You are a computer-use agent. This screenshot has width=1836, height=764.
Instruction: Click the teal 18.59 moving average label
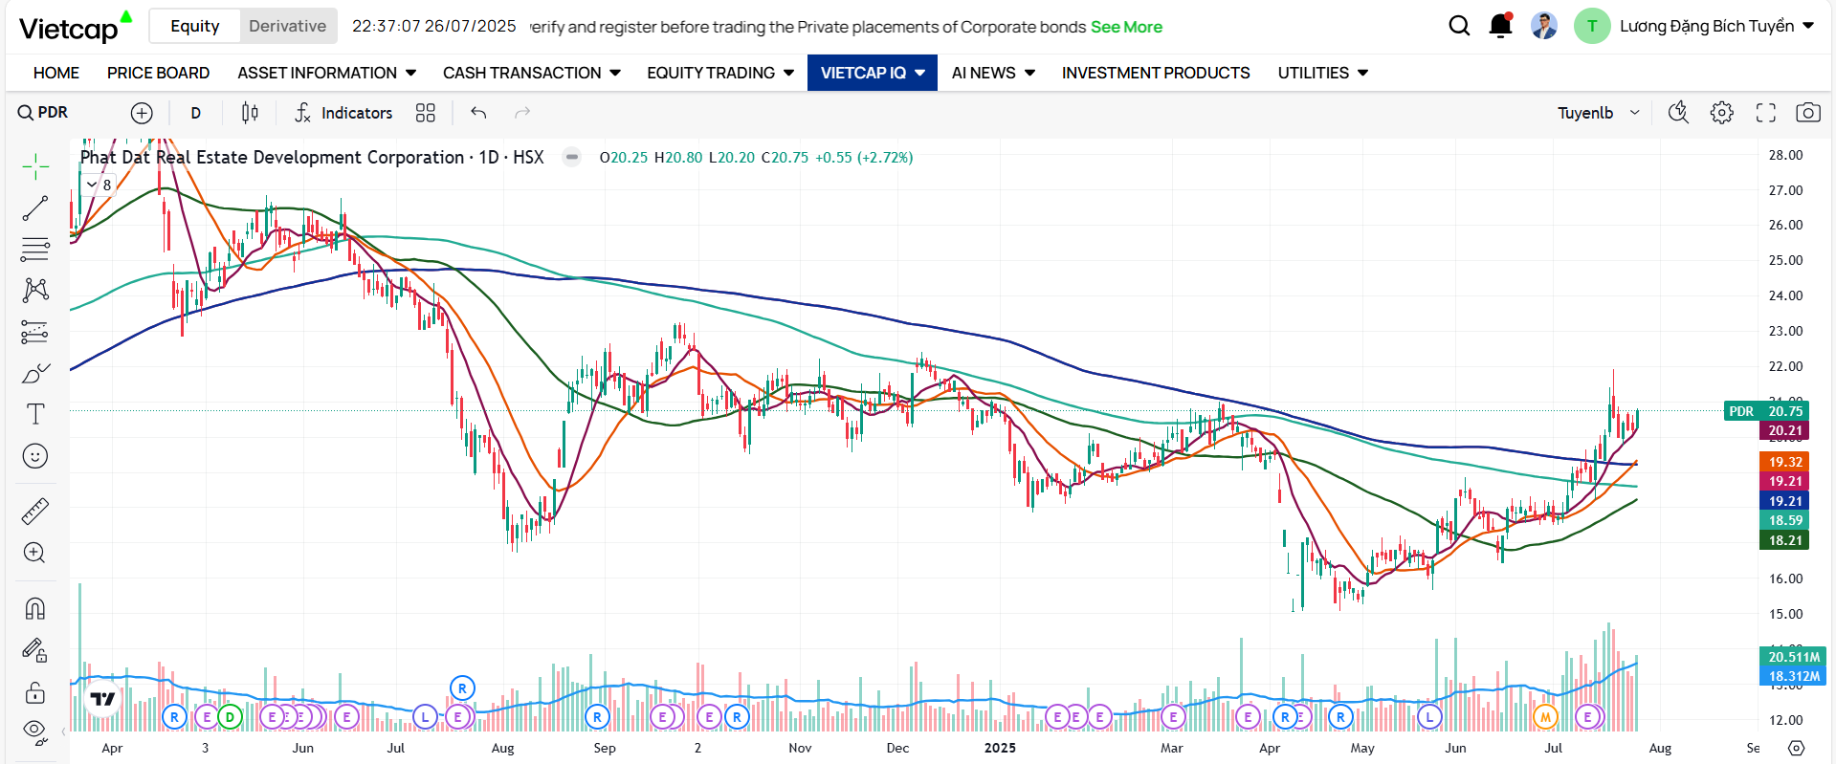click(x=1784, y=520)
